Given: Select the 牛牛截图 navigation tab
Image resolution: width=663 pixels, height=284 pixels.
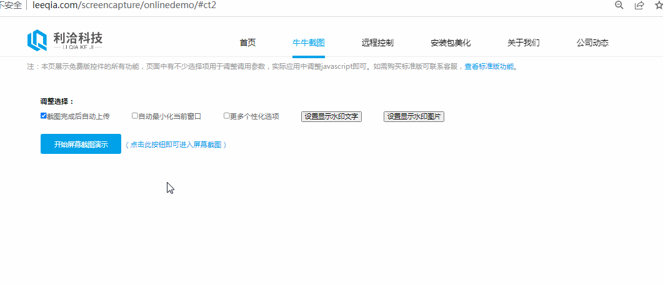Looking at the screenshot, I should (x=309, y=43).
